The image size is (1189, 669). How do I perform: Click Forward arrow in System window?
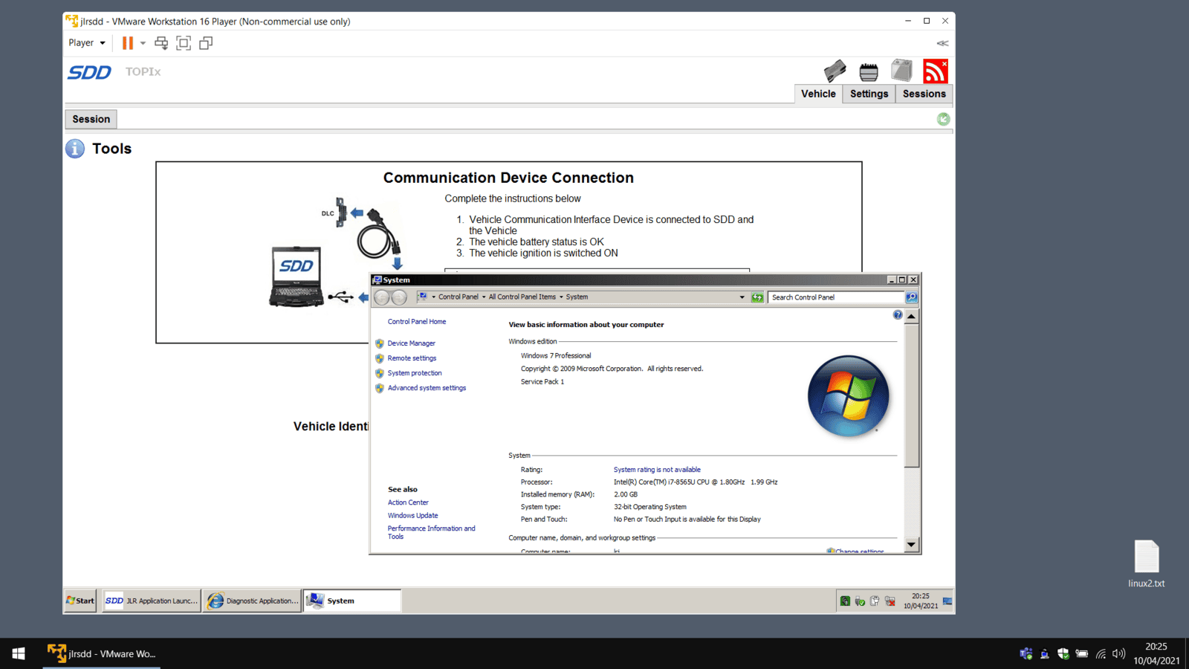point(399,297)
